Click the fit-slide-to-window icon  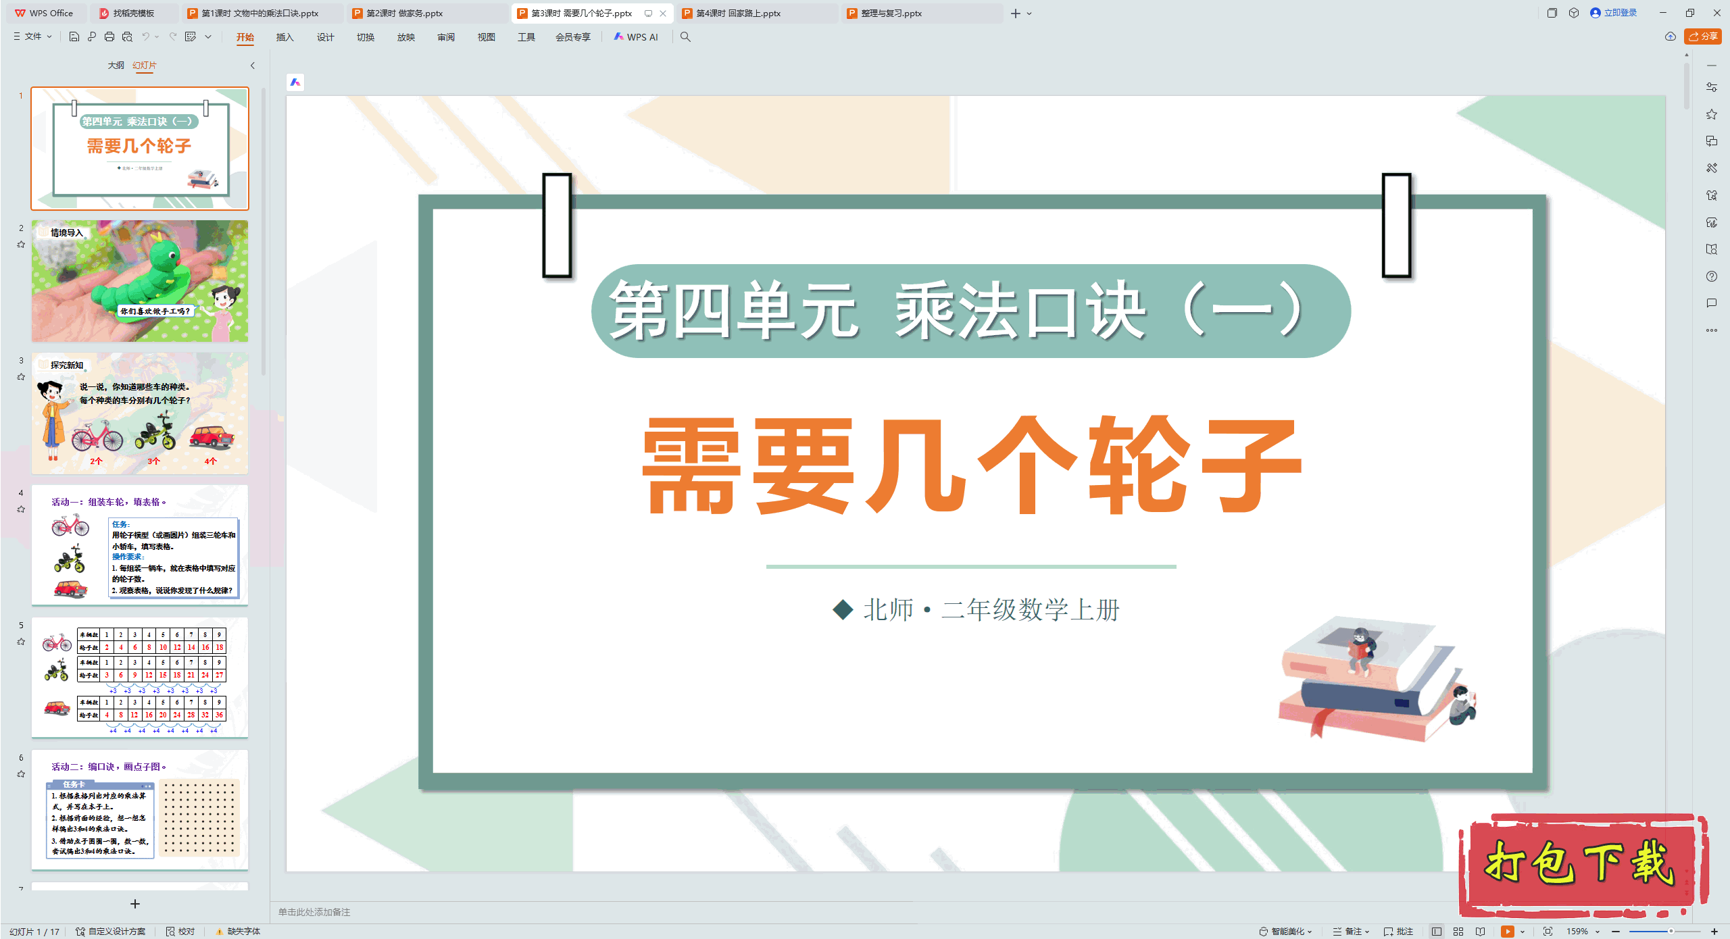pyautogui.click(x=1548, y=931)
